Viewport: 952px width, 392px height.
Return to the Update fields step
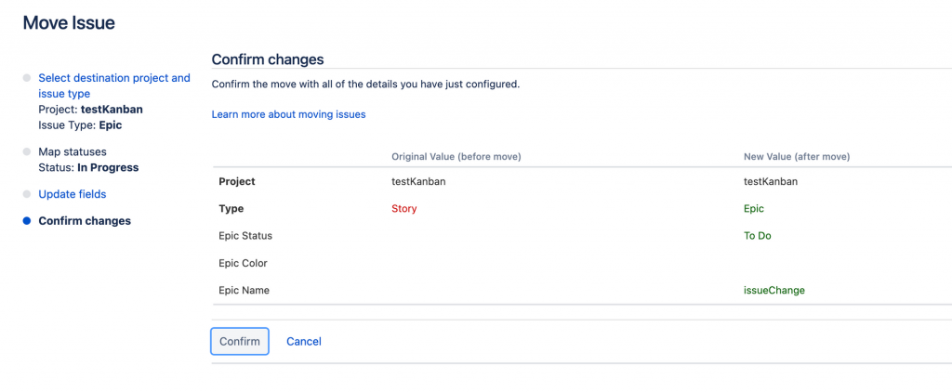pos(72,194)
